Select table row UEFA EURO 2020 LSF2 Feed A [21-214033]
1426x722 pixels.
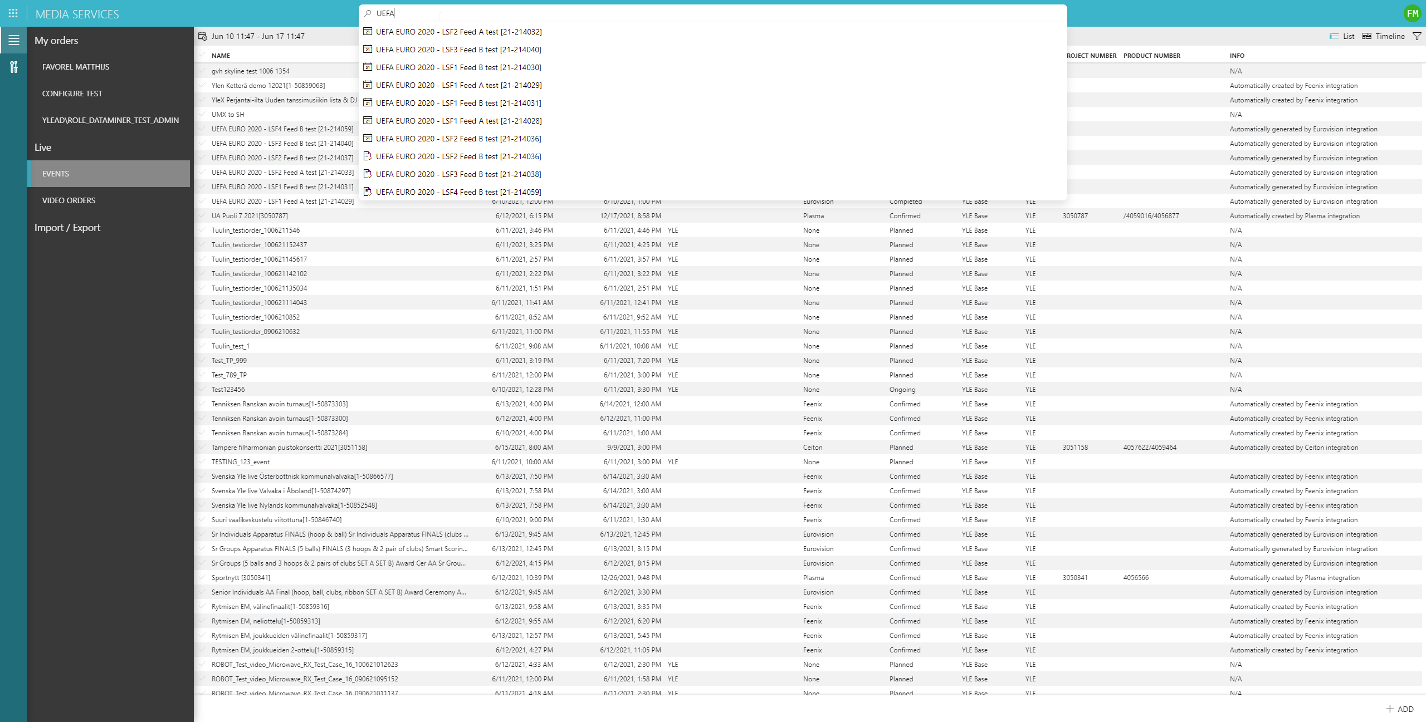282,173
